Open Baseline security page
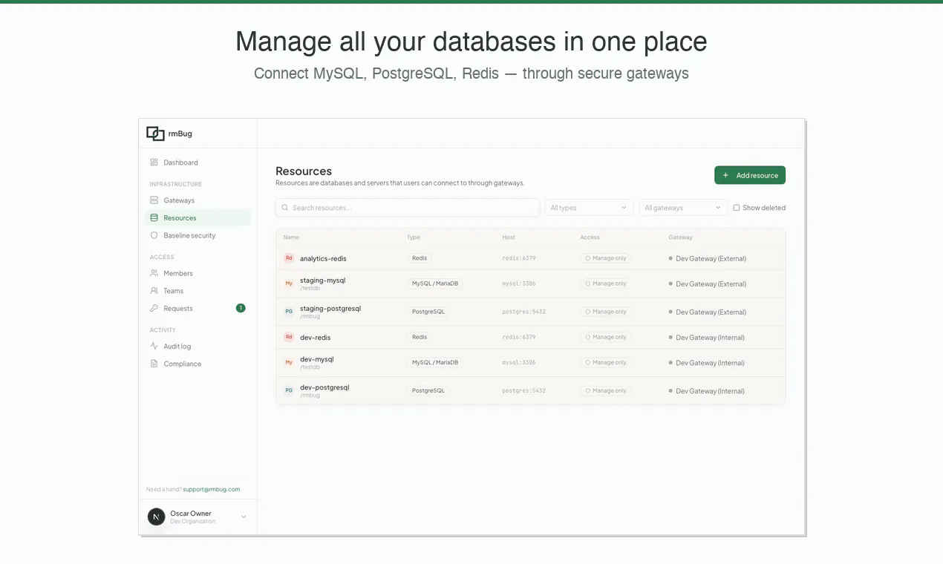 [198, 235]
